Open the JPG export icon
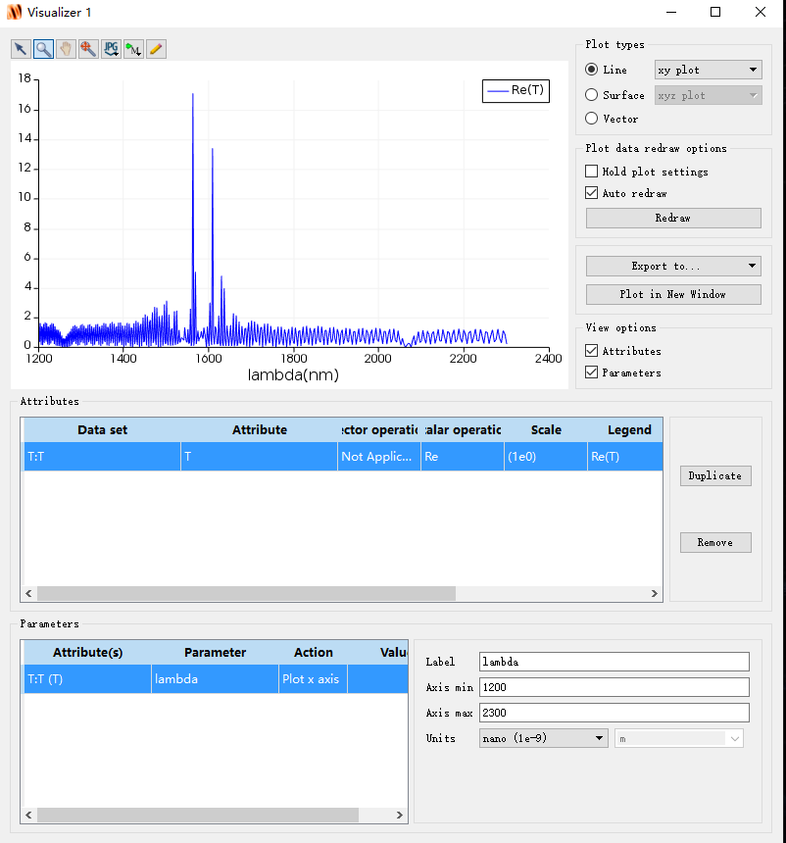 (x=111, y=49)
